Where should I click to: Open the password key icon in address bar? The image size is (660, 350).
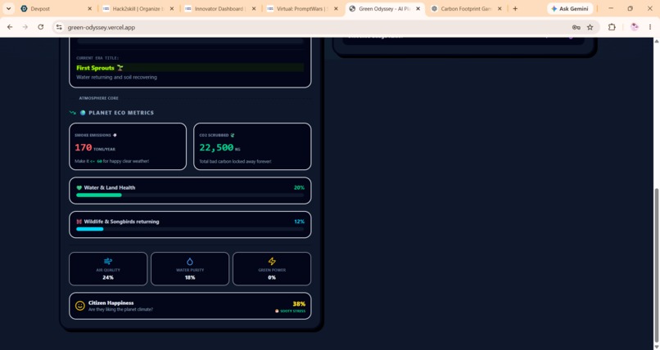click(576, 27)
